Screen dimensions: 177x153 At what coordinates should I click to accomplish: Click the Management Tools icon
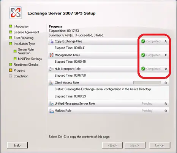point(51,55)
